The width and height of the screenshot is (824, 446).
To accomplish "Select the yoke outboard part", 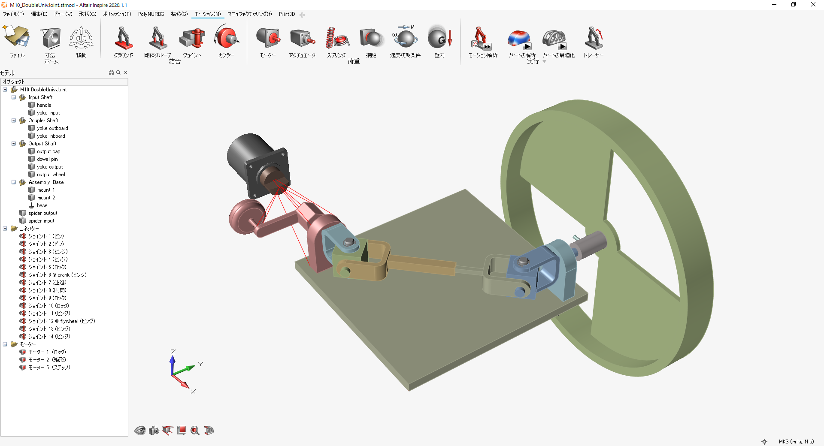I will pos(52,128).
